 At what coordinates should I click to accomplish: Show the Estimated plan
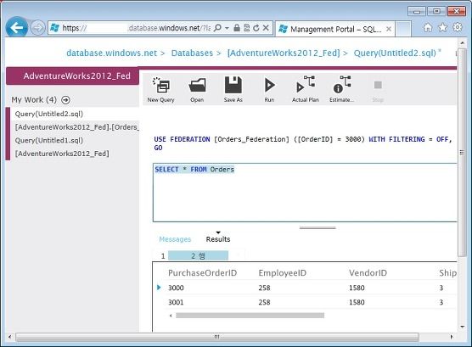coord(341,89)
